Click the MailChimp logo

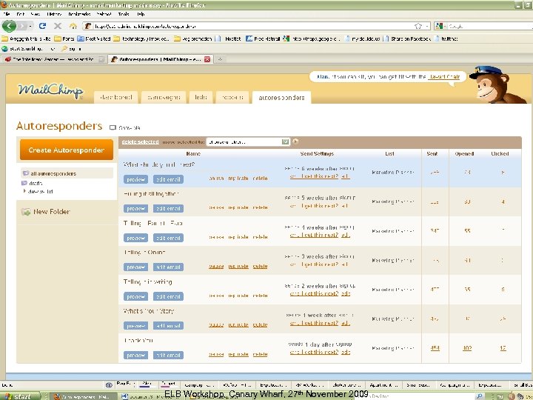50,91
